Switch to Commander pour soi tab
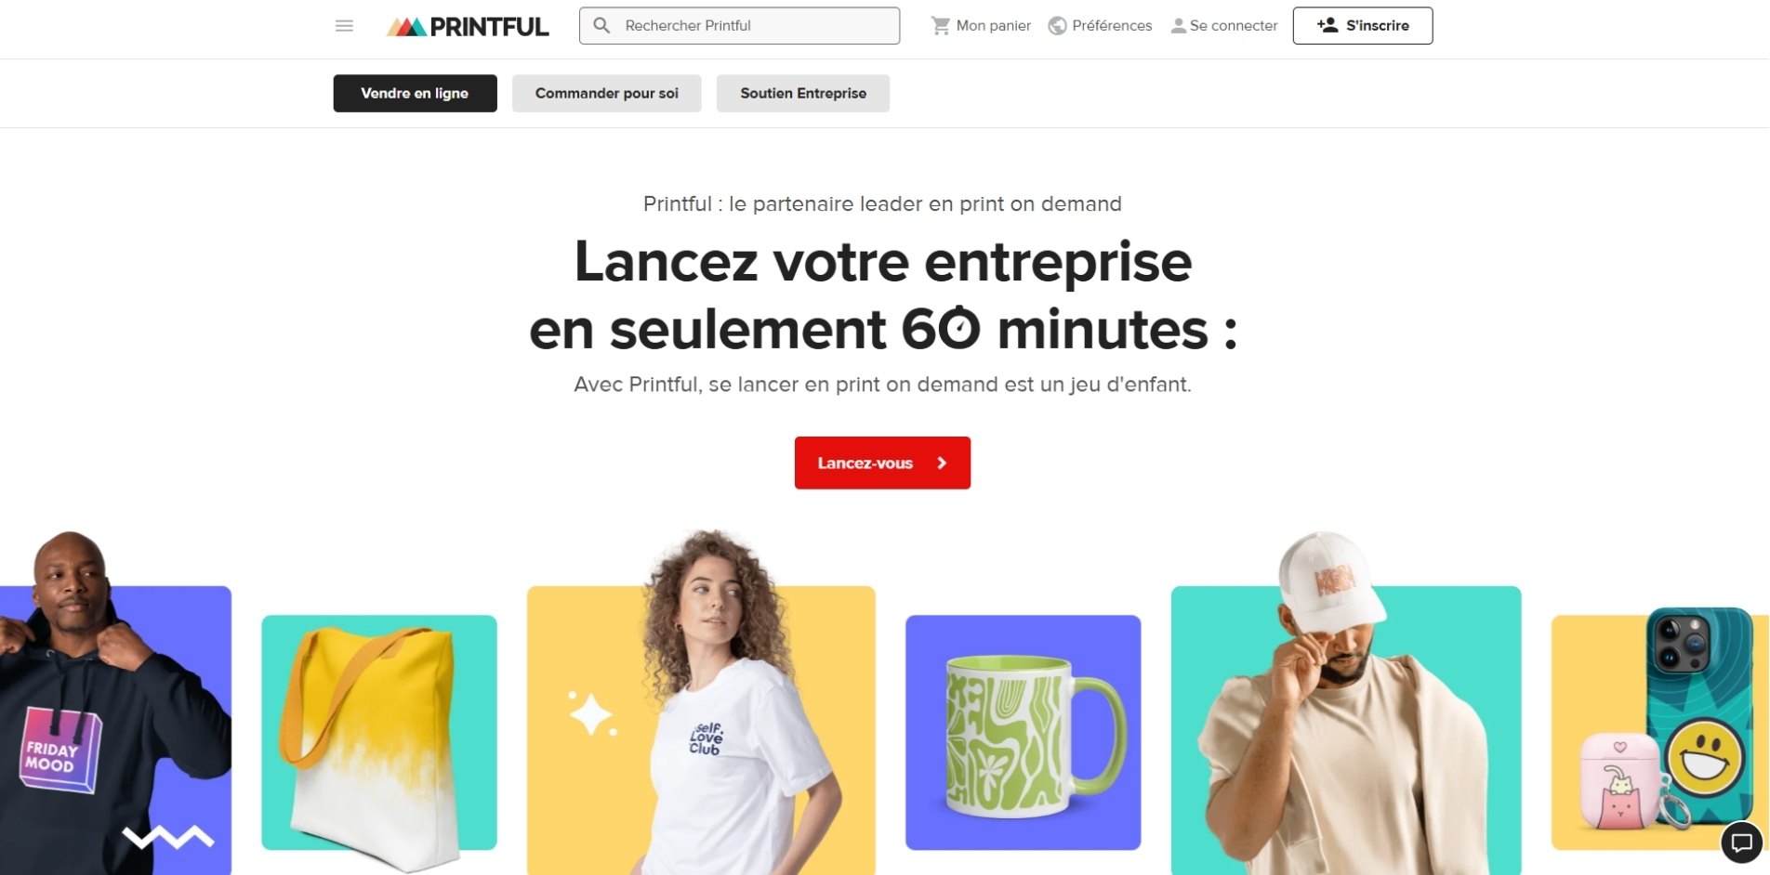Image resolution: width=1770 pixels, height=875 pixels. click(606, 93)
